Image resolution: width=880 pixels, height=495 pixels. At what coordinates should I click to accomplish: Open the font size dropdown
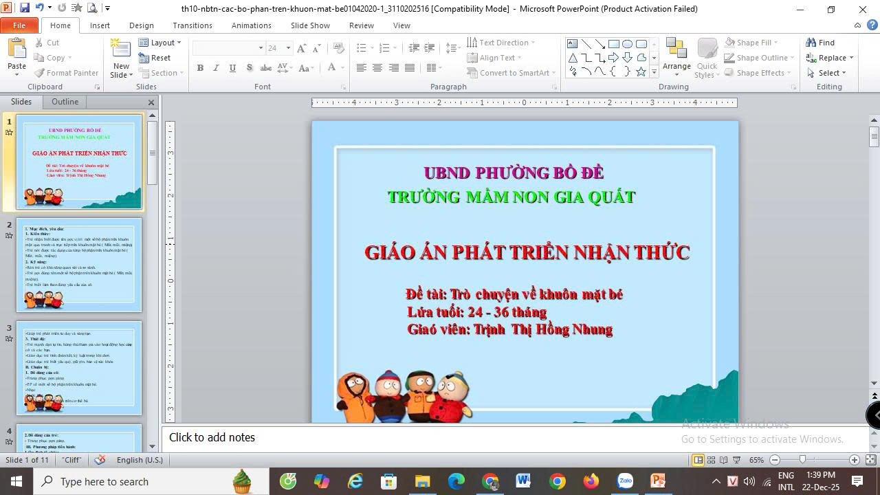288,48
